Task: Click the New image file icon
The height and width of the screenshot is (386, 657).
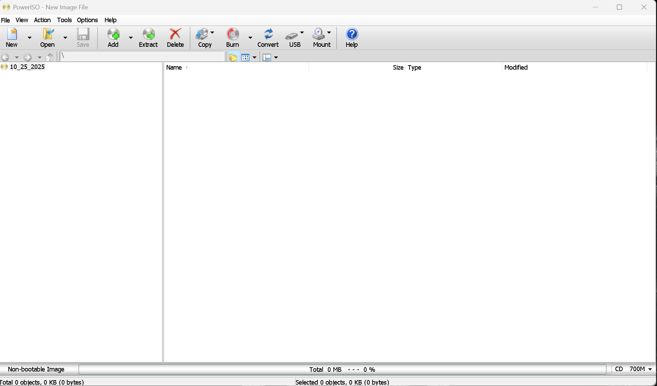Action: click(12, 34)
